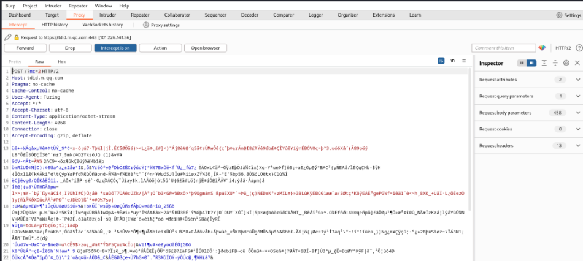Image resolution: width=583 pixels, height=261 pixels.
Task: Switch to the Dashboard tab
Action: tap(20, 15)
